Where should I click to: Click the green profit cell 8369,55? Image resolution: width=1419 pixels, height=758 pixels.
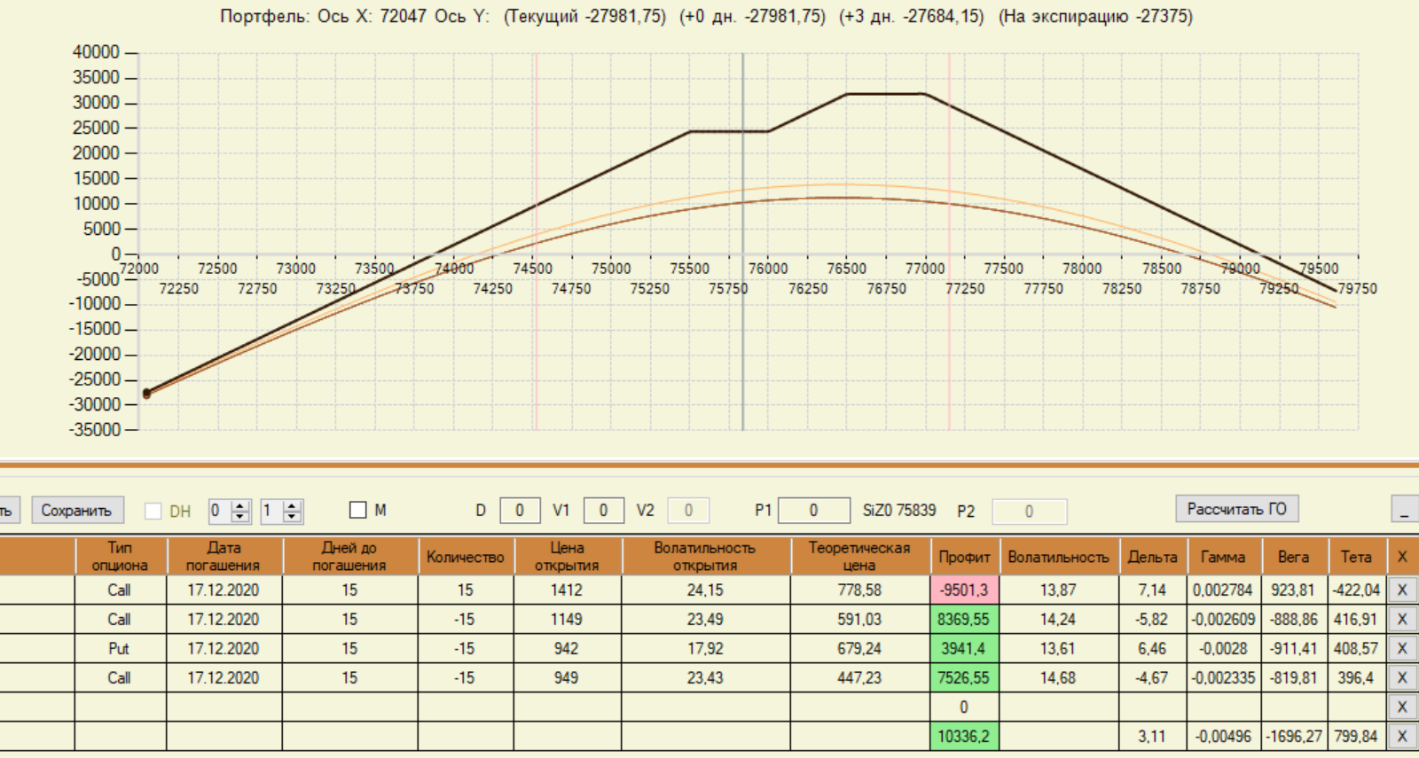[x=964, y=619]
